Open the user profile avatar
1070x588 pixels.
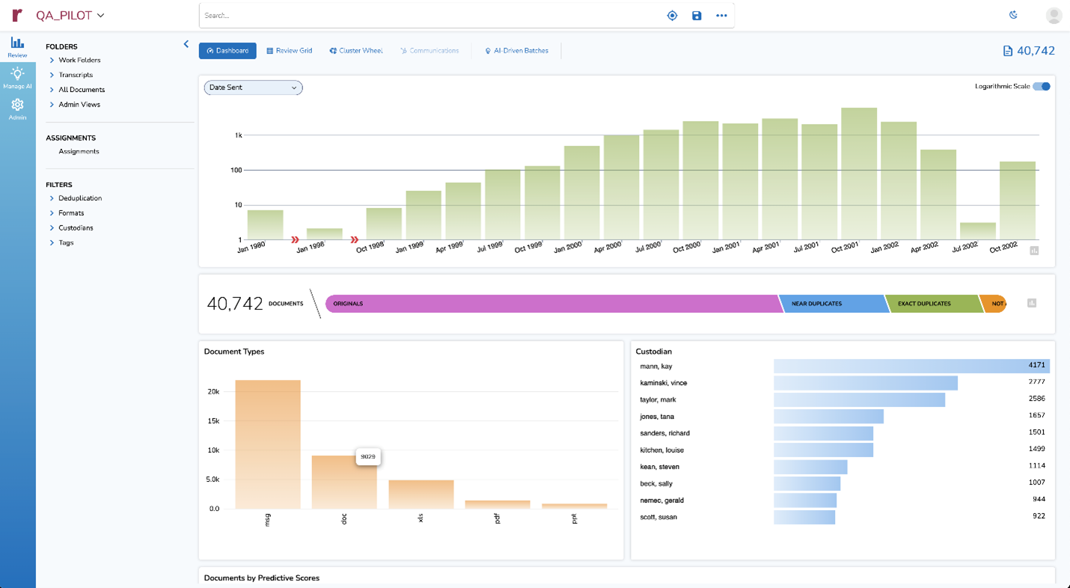pos(1054,15)
